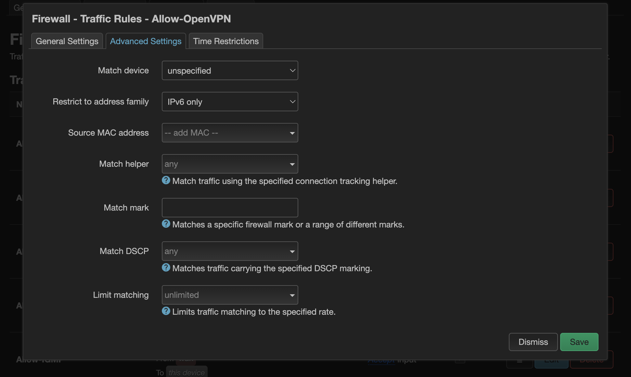Screen dimensions: 631x377
Task: Save the Allow-OpenVPN rule settings
Action: 579,342
